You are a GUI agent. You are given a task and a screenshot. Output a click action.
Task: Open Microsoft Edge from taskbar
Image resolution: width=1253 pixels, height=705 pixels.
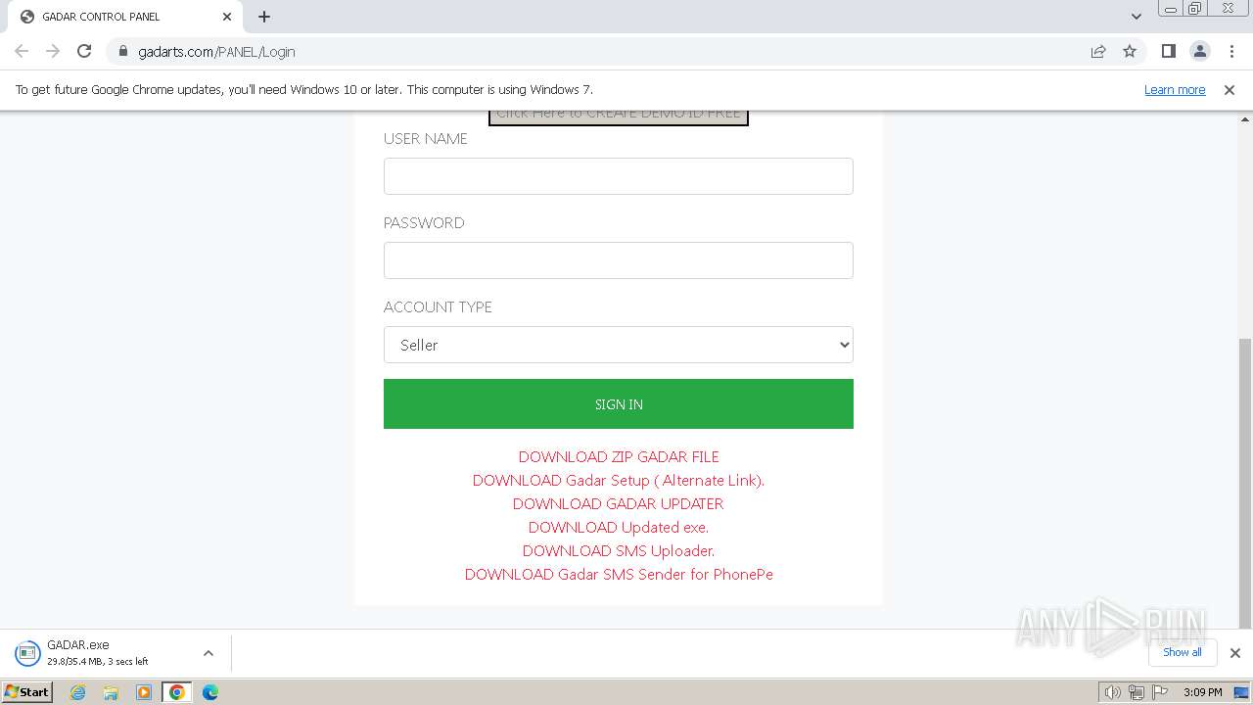pos(210,692)
